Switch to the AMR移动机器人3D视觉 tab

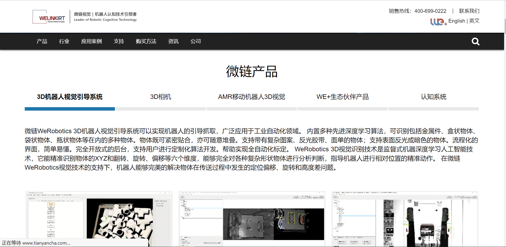(x=252, y=97)
